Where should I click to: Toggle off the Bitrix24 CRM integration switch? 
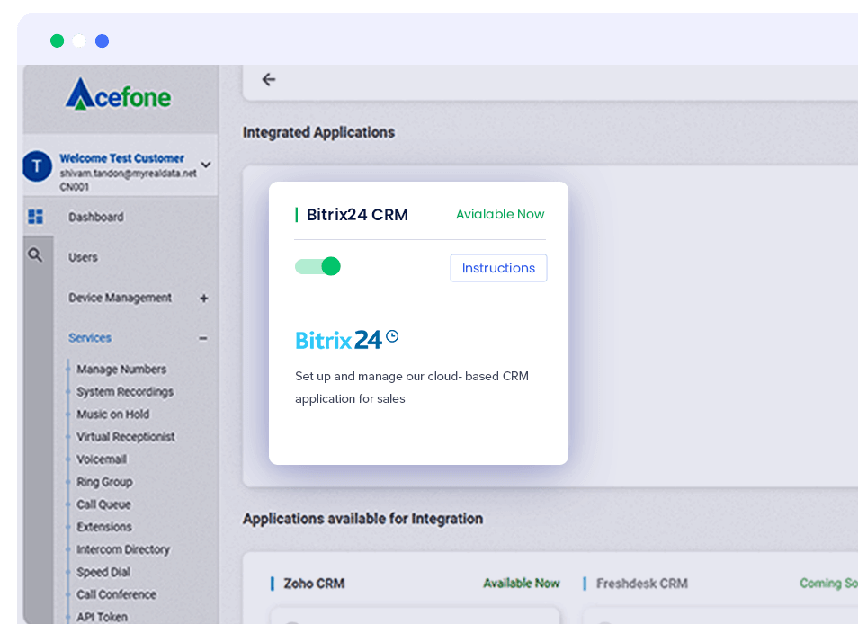[317, 266]
